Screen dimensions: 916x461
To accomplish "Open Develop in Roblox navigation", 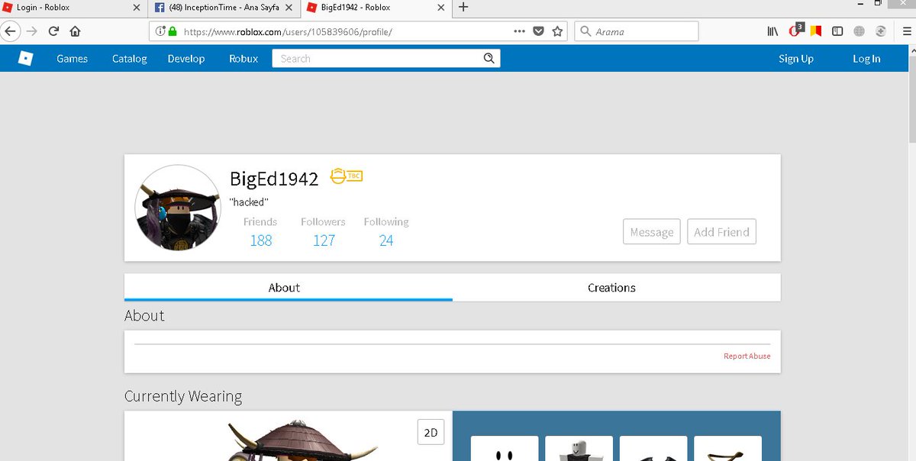I will (186, 59).
